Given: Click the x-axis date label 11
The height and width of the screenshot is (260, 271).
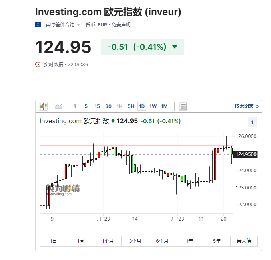Looking at the screenshot, I should 201,219.
